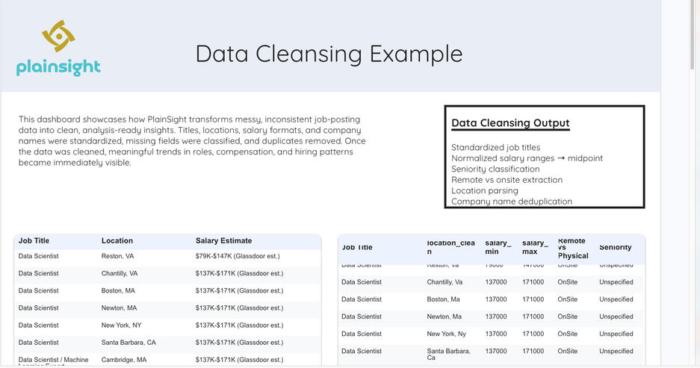Select the Santa Barbara, CA cell in raw table

128,343
